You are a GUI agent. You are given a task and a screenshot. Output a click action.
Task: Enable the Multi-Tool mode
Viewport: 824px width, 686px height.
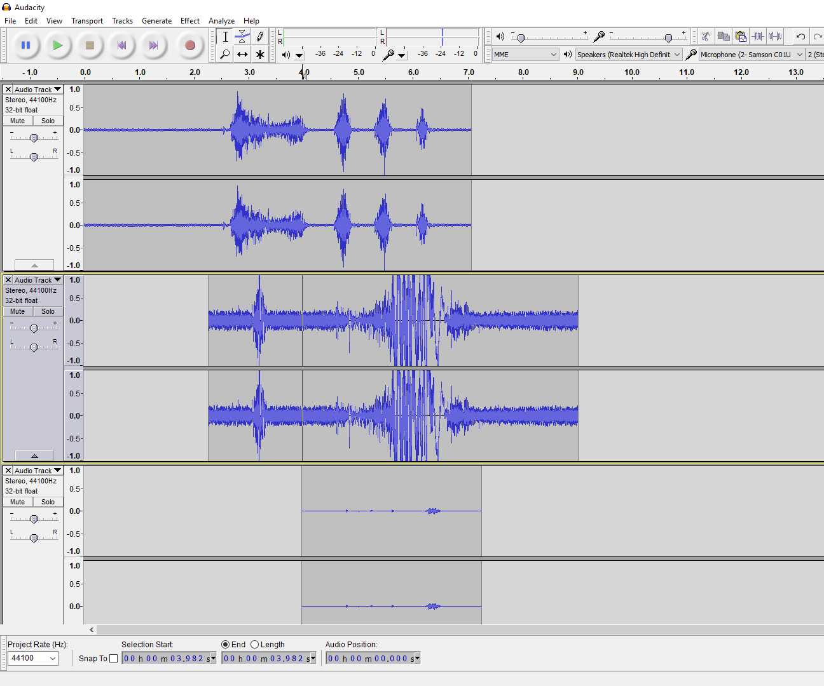(260, 55)
